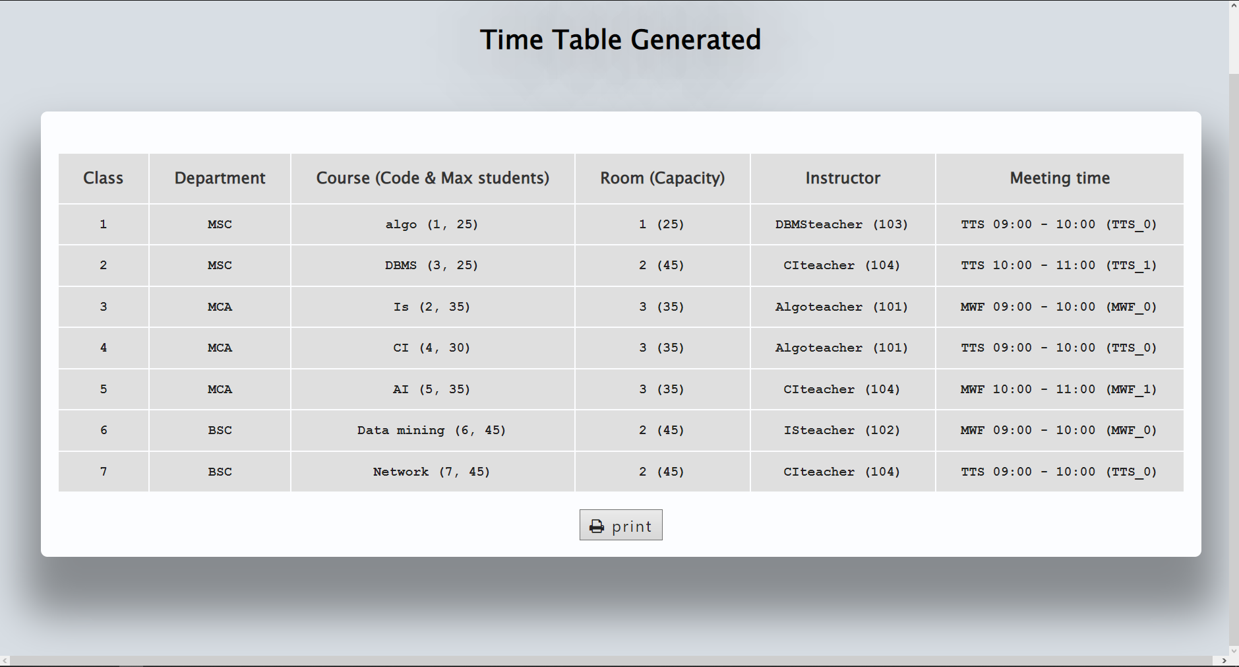Click the MWF 10:00 - 11:00 meeting time

click(1059, 389)
